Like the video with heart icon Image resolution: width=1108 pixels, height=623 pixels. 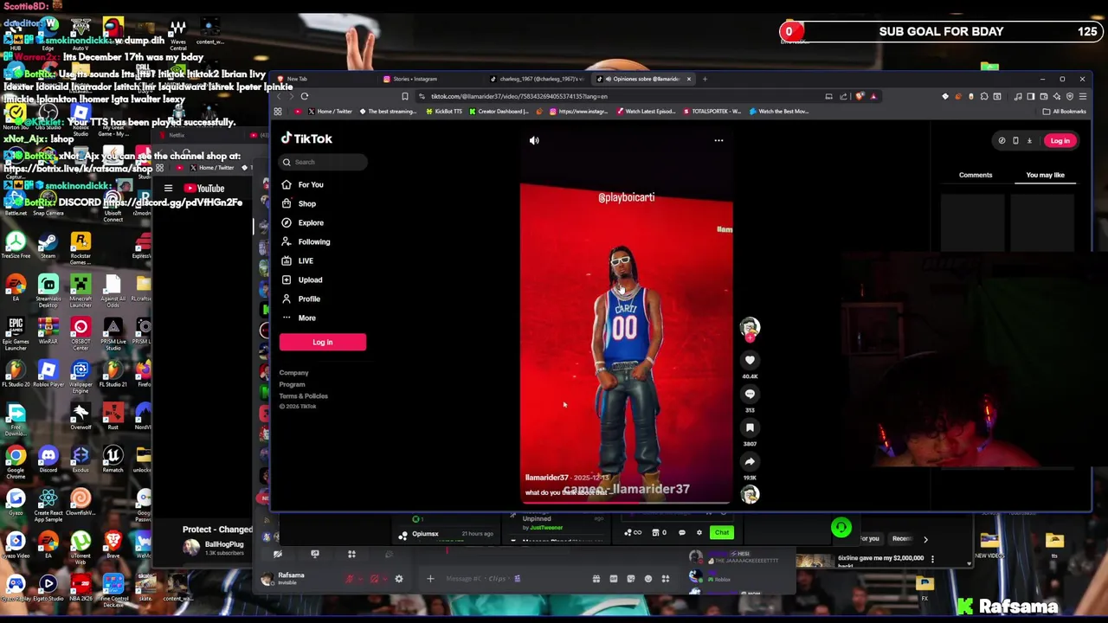point(750,360)
